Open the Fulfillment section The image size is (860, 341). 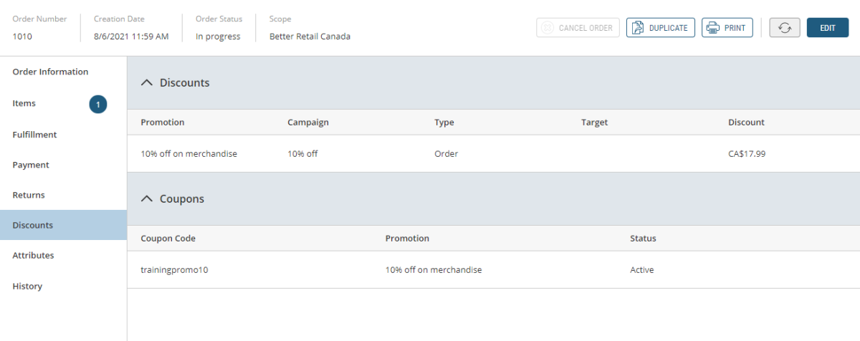(34, 135)
